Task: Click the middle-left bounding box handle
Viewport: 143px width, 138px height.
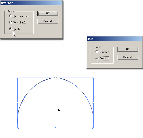Action: [x=17, y=103]
